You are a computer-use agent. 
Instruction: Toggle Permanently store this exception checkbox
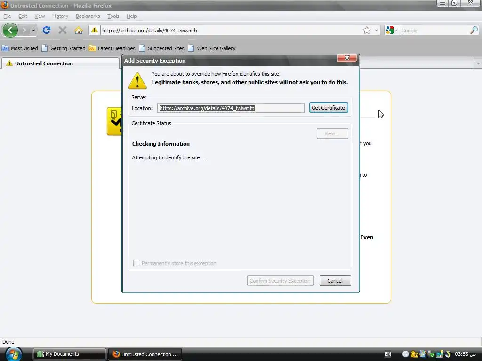tap(136, 263)
